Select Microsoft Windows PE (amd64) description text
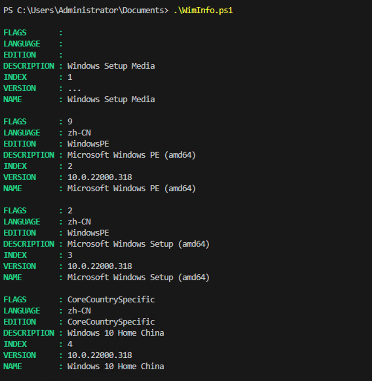The width and height of the screenshot is (372, 381). tap(132, 155)
